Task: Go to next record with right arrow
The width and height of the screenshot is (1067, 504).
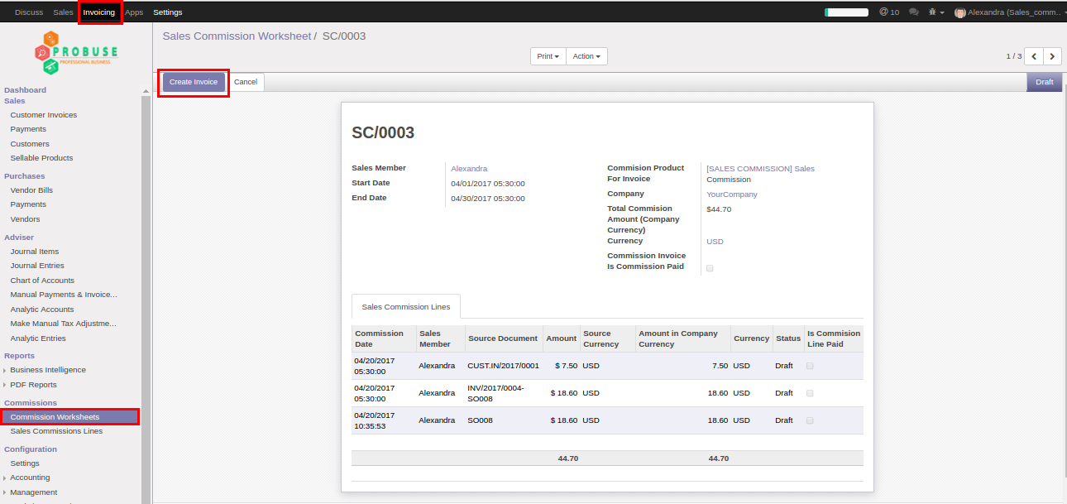Action: 1052,56
